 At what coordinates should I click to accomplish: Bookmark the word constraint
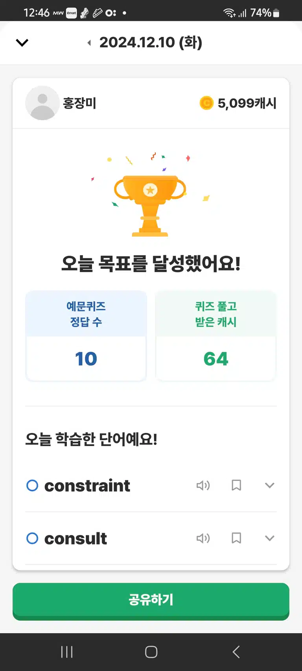click(236, 485)
